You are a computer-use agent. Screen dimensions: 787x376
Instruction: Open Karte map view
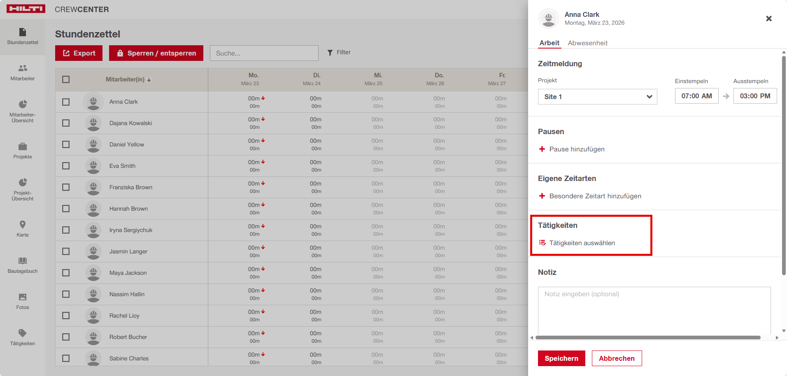(23, 228)
